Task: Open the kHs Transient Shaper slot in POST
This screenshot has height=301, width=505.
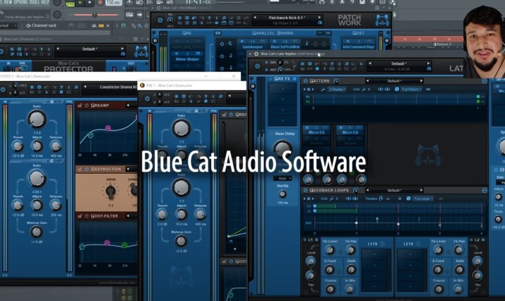Action: click(x=359, y=47)
